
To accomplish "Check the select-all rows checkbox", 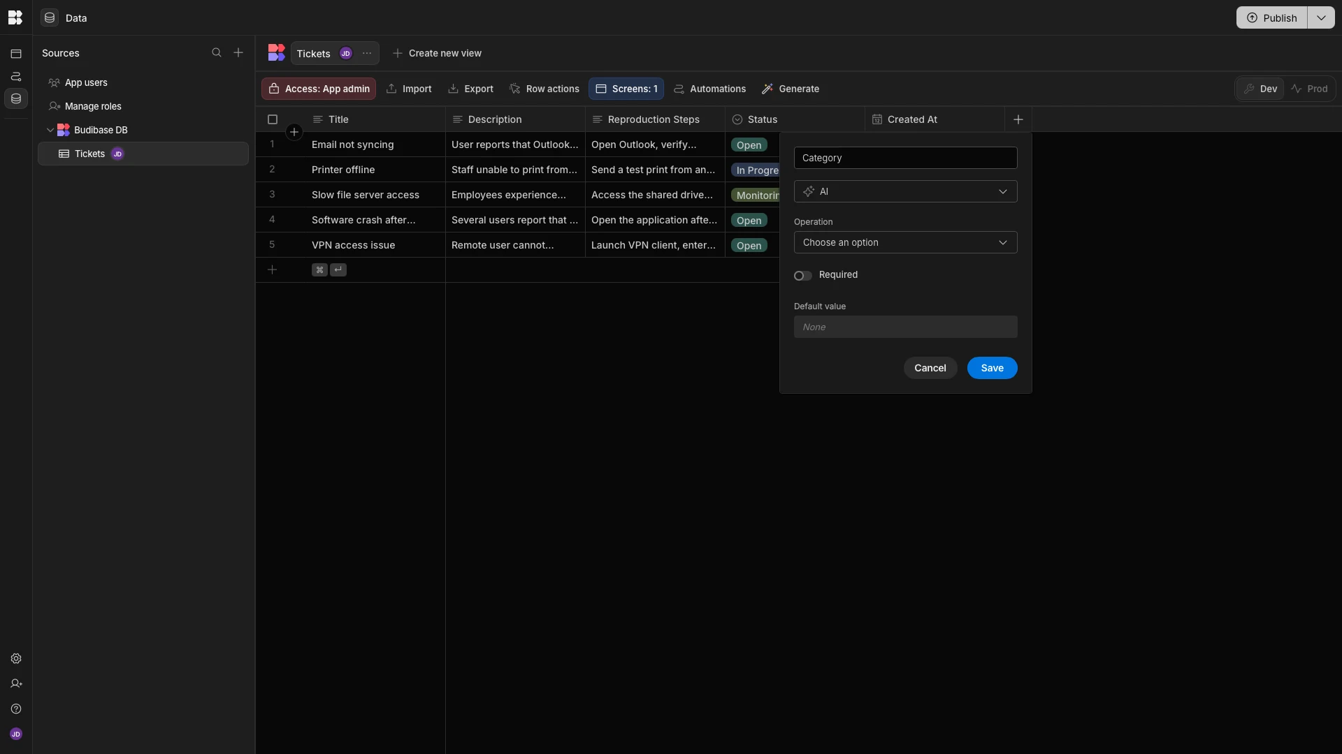I will (x=273, y=119).
